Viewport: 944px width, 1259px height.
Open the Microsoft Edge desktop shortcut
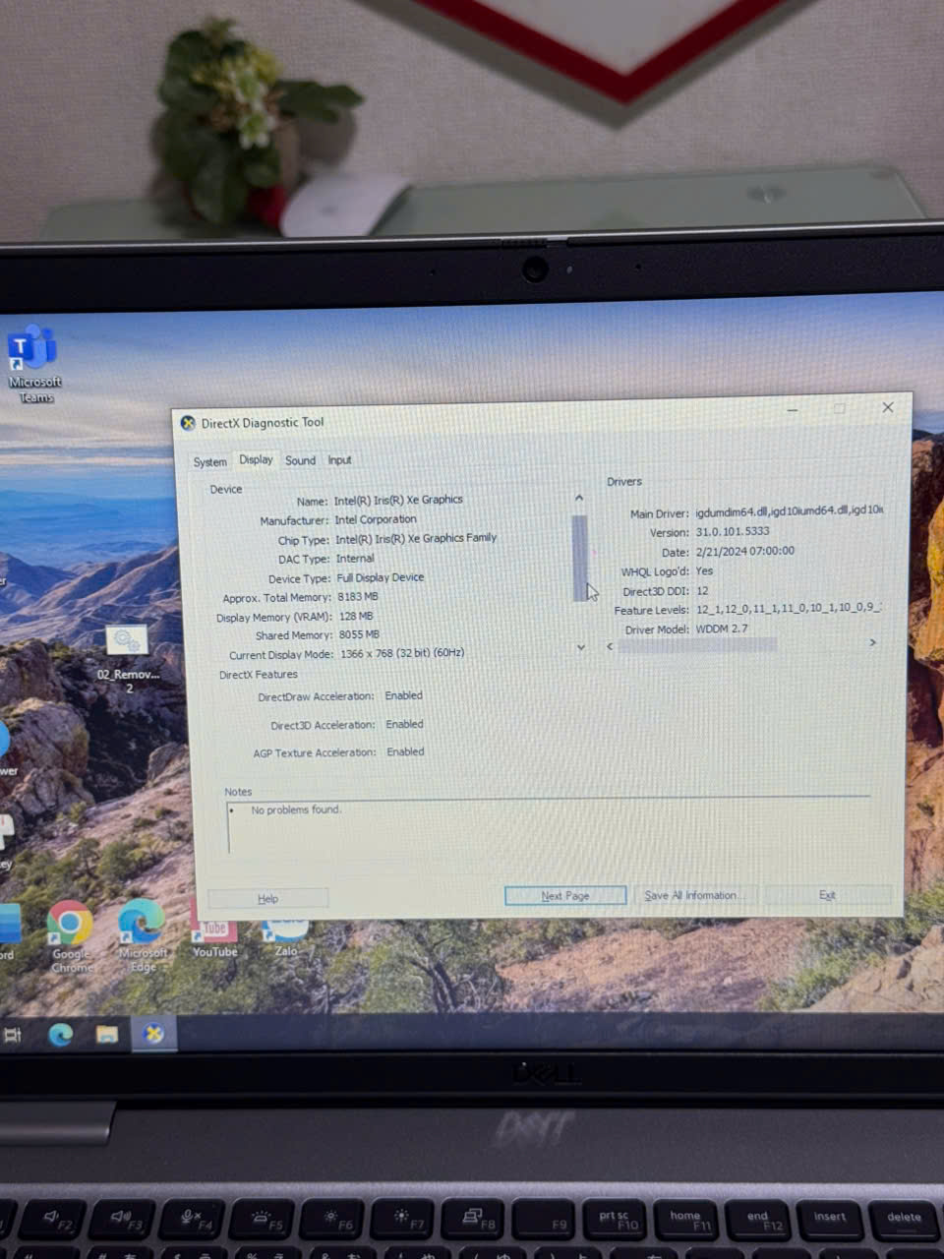point(142,936)
